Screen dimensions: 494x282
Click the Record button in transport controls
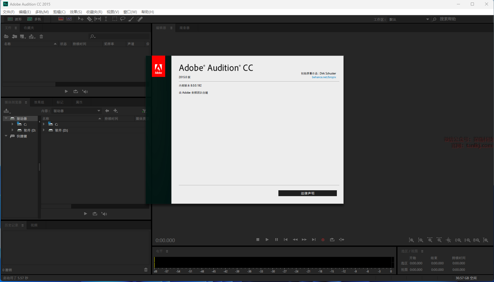point(323,240)
